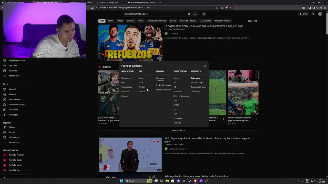Screen dimensions: 328x184
Task: Filter by Última hora upload date
Action: pyautogui.click(x=126, y=78)
